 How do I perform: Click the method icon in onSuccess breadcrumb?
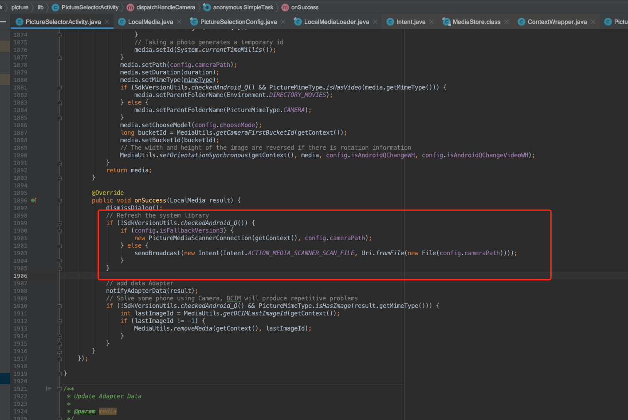[285, 7]
